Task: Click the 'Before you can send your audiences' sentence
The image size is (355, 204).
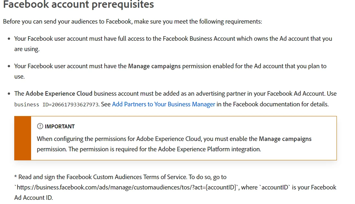Action: point(132,22)
